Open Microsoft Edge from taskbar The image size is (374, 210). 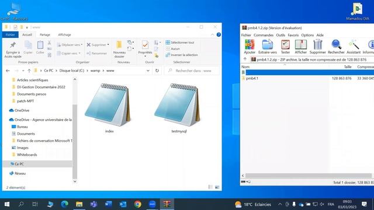(x=64, y=204)
